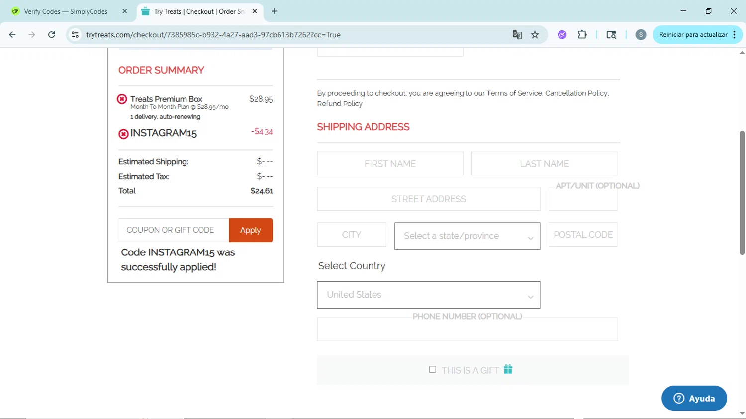Open the Cancellation Policy link

click(x=576, y=93)
